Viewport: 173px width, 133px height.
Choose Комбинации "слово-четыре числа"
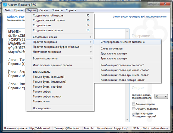click(x=127, y=80)
